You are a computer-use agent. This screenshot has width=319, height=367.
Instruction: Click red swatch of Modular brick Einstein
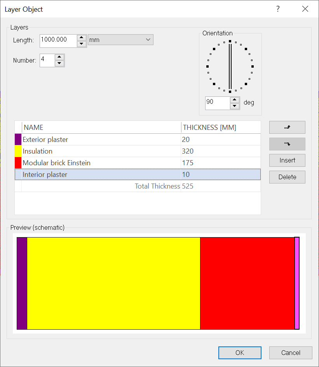(18, 163)
